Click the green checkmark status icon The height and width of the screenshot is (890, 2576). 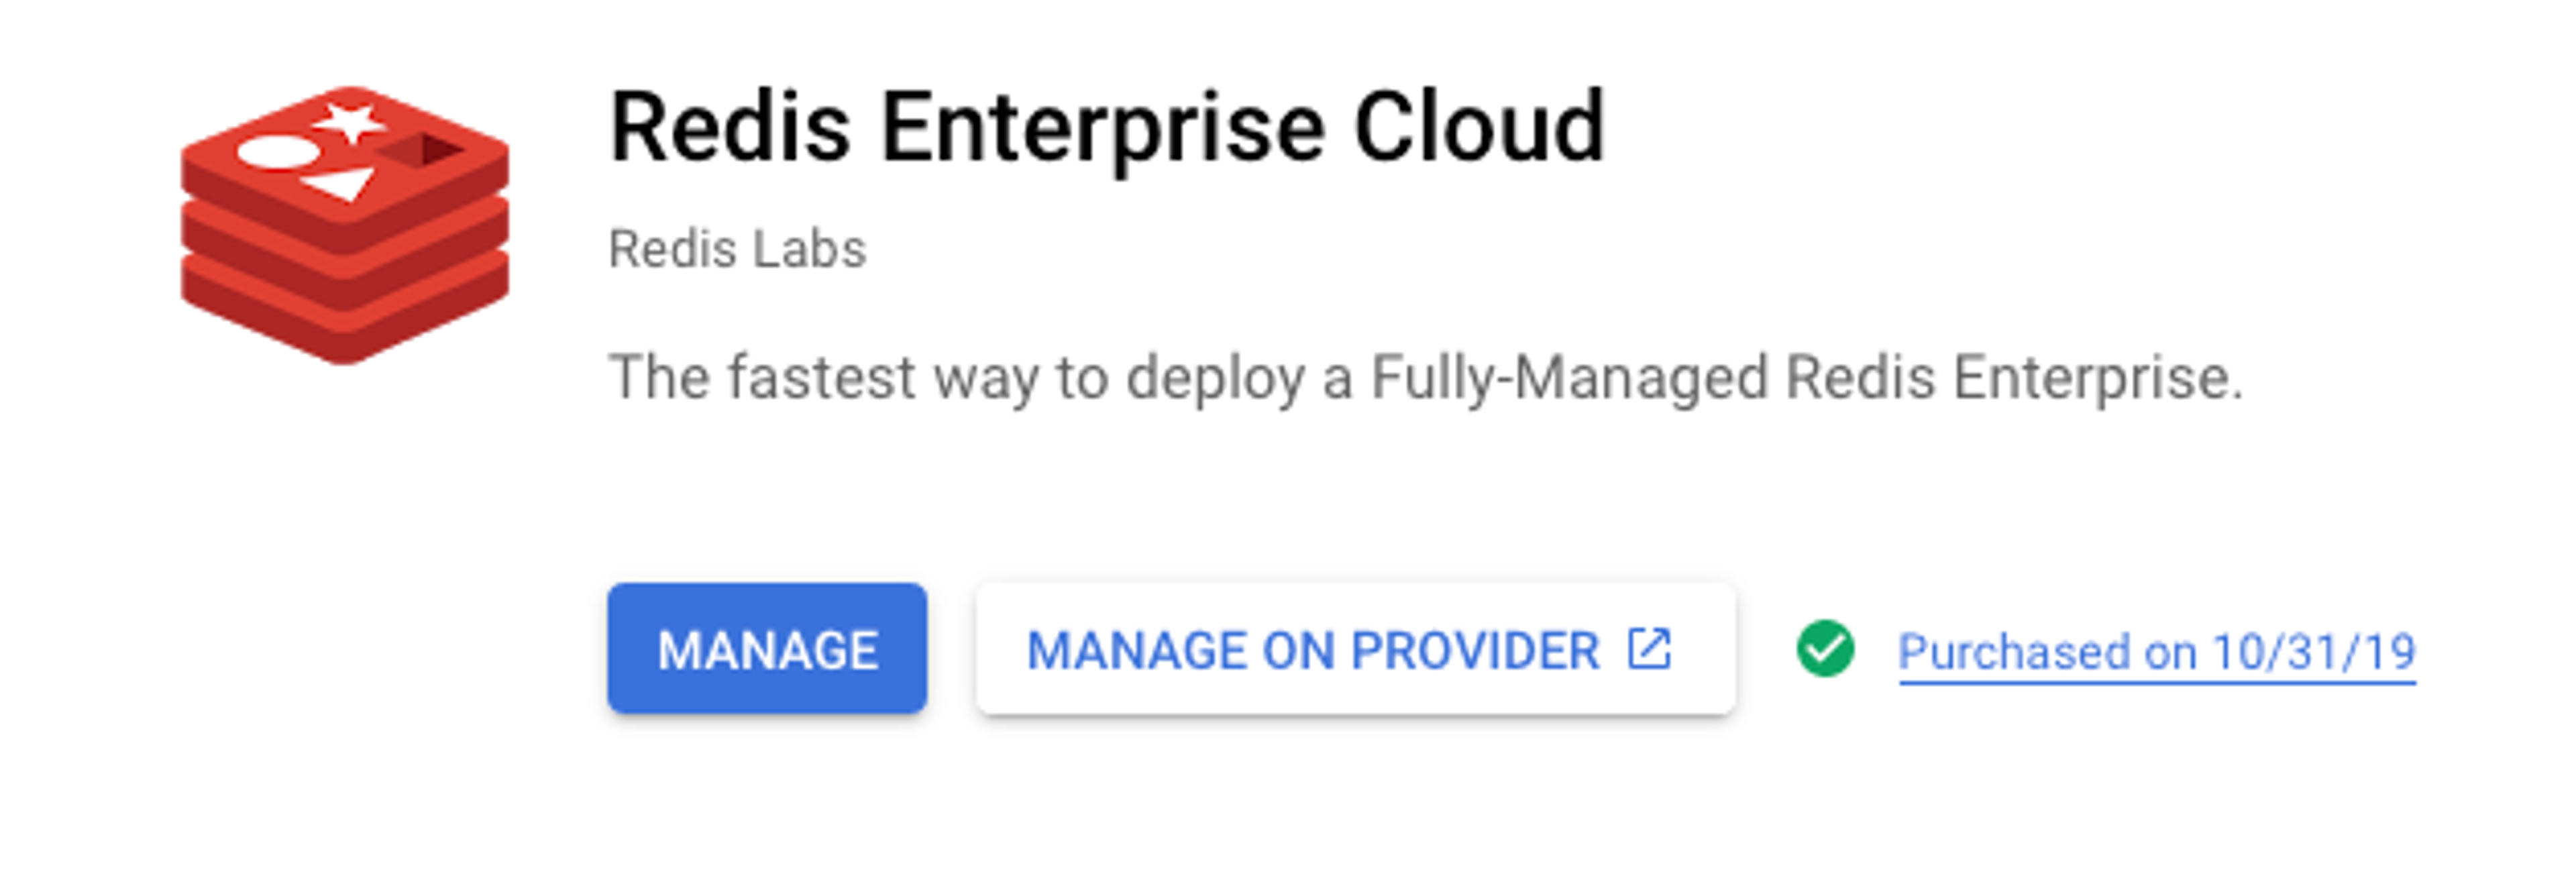coord(1825,649)
